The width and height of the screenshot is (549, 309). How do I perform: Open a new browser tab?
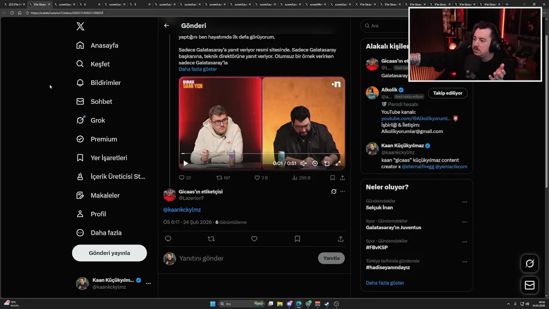click(x=507, y=4)
